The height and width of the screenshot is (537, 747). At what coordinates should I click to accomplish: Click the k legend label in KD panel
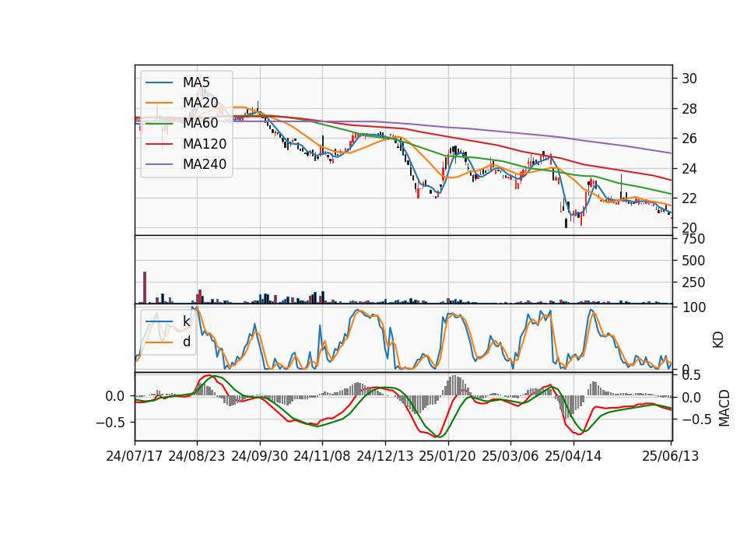[187, 321]
